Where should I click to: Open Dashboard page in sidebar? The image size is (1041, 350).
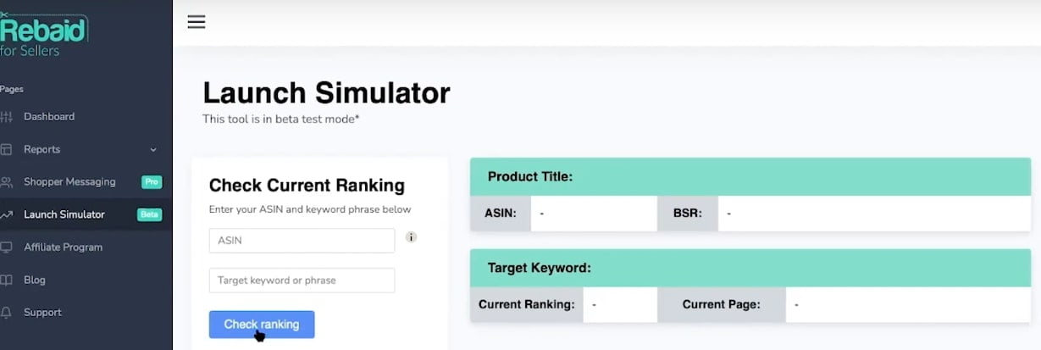click(x=49, y=117)
